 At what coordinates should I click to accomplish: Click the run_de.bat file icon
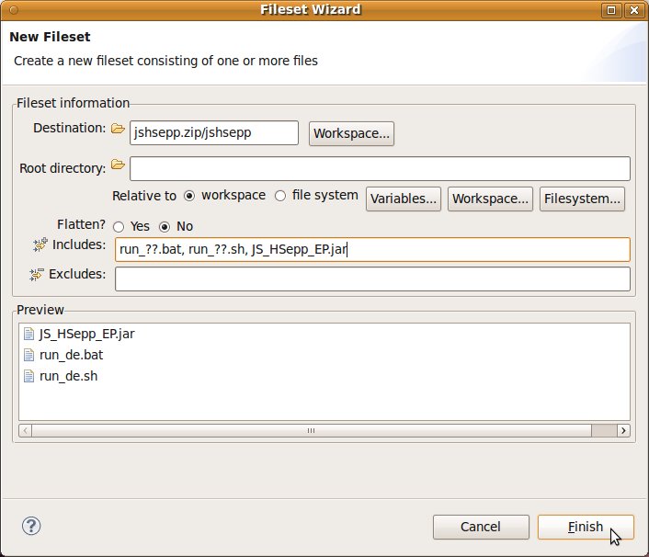(28, 354)
